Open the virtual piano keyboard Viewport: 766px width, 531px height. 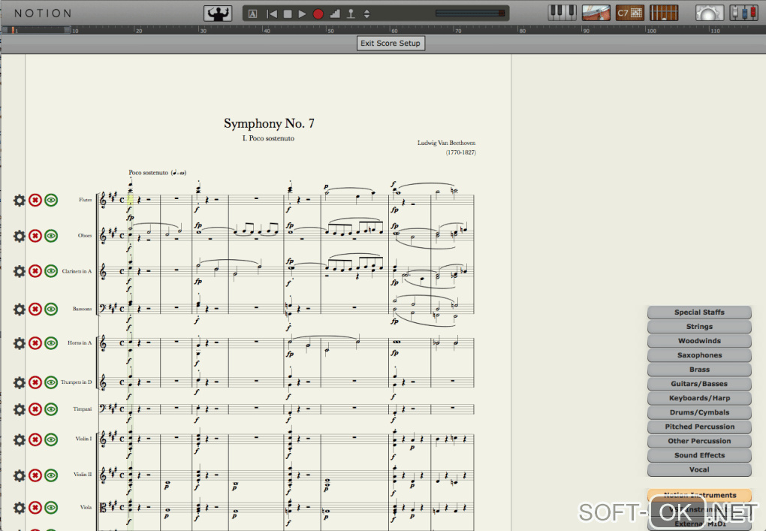pyautogui.click(x=562, y=13)
